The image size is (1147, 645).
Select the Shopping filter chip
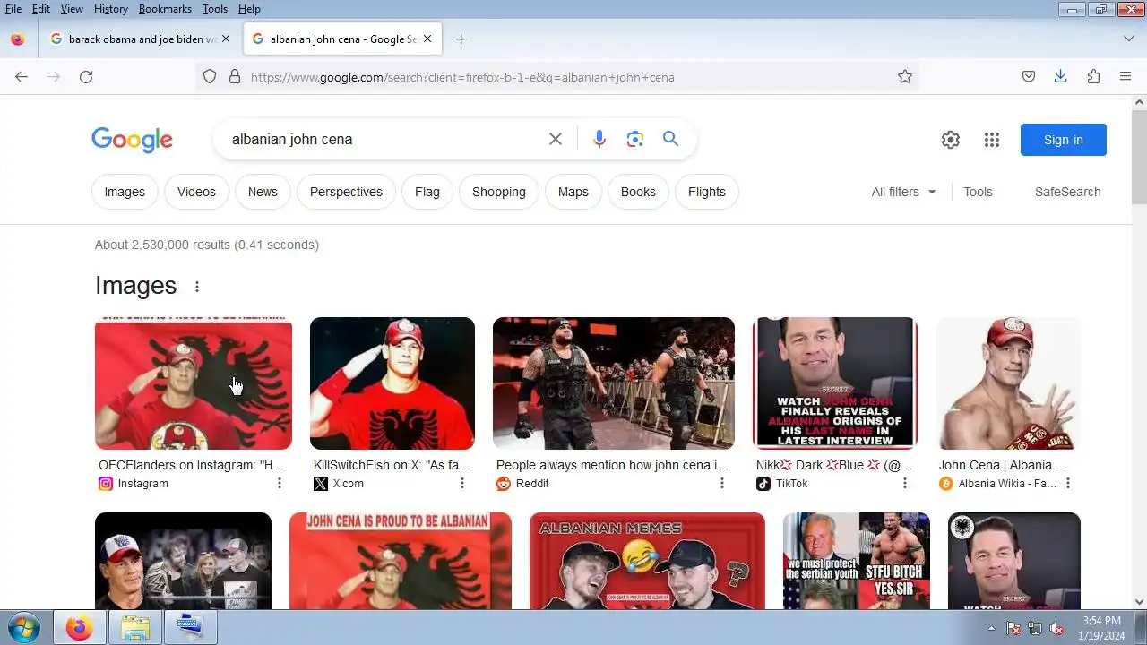pyautogui.click(x=499, y=192)
